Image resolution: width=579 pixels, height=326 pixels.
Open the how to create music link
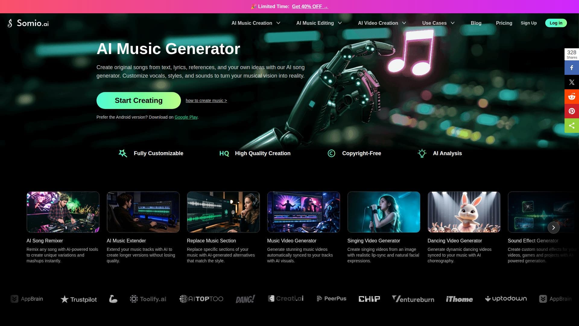(x=206, y=101)
